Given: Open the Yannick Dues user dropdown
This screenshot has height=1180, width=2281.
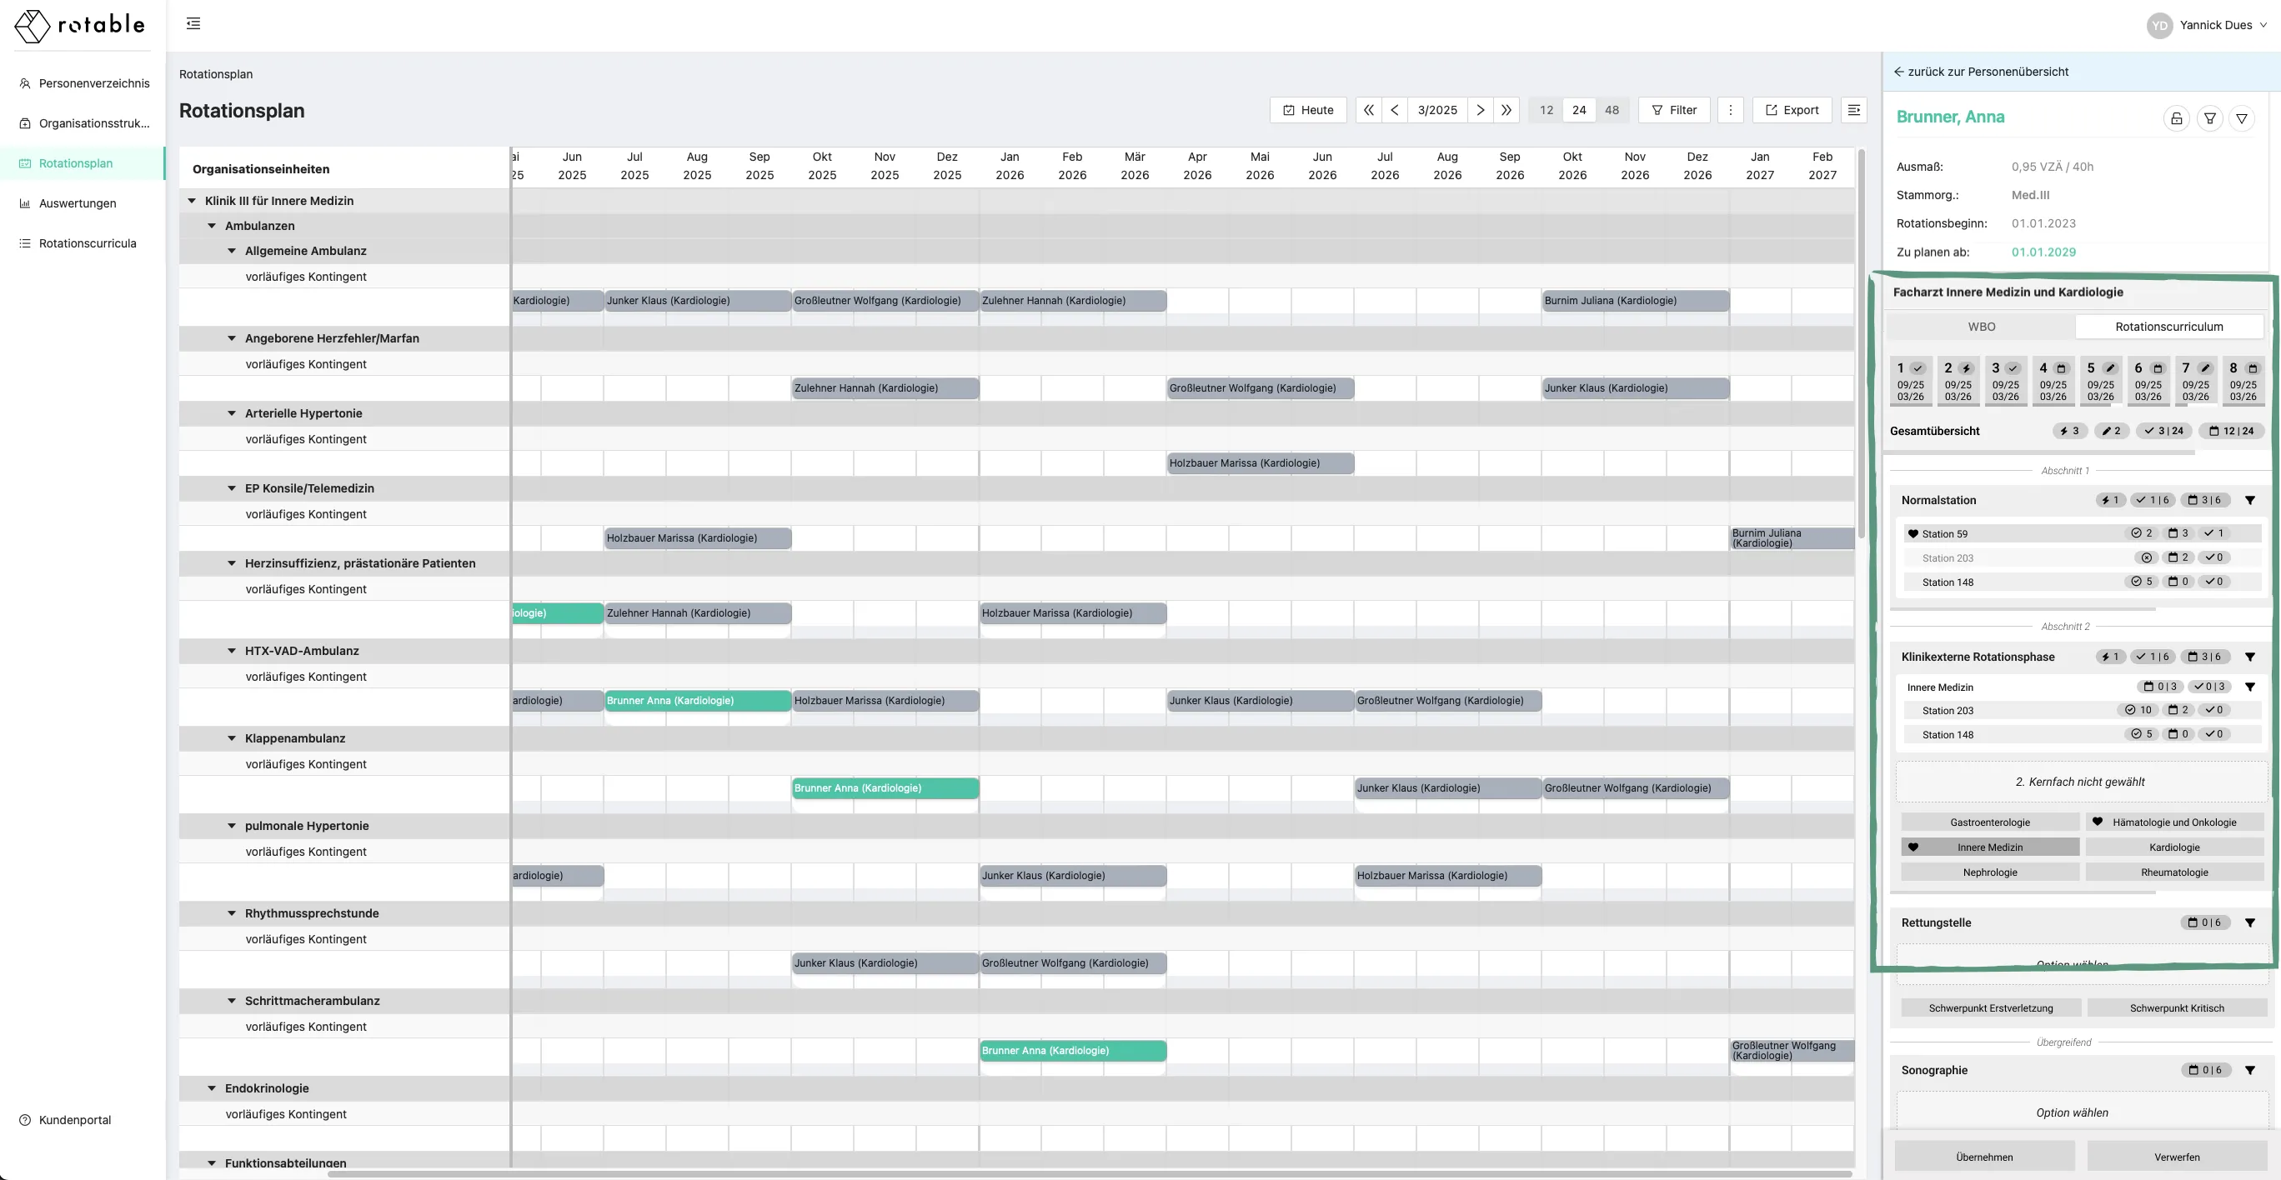Looking at the screenshot, I should tap(2214, 25).
